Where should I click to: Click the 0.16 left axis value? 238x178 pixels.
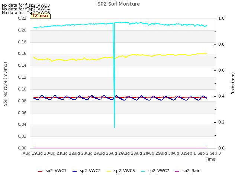22,54
